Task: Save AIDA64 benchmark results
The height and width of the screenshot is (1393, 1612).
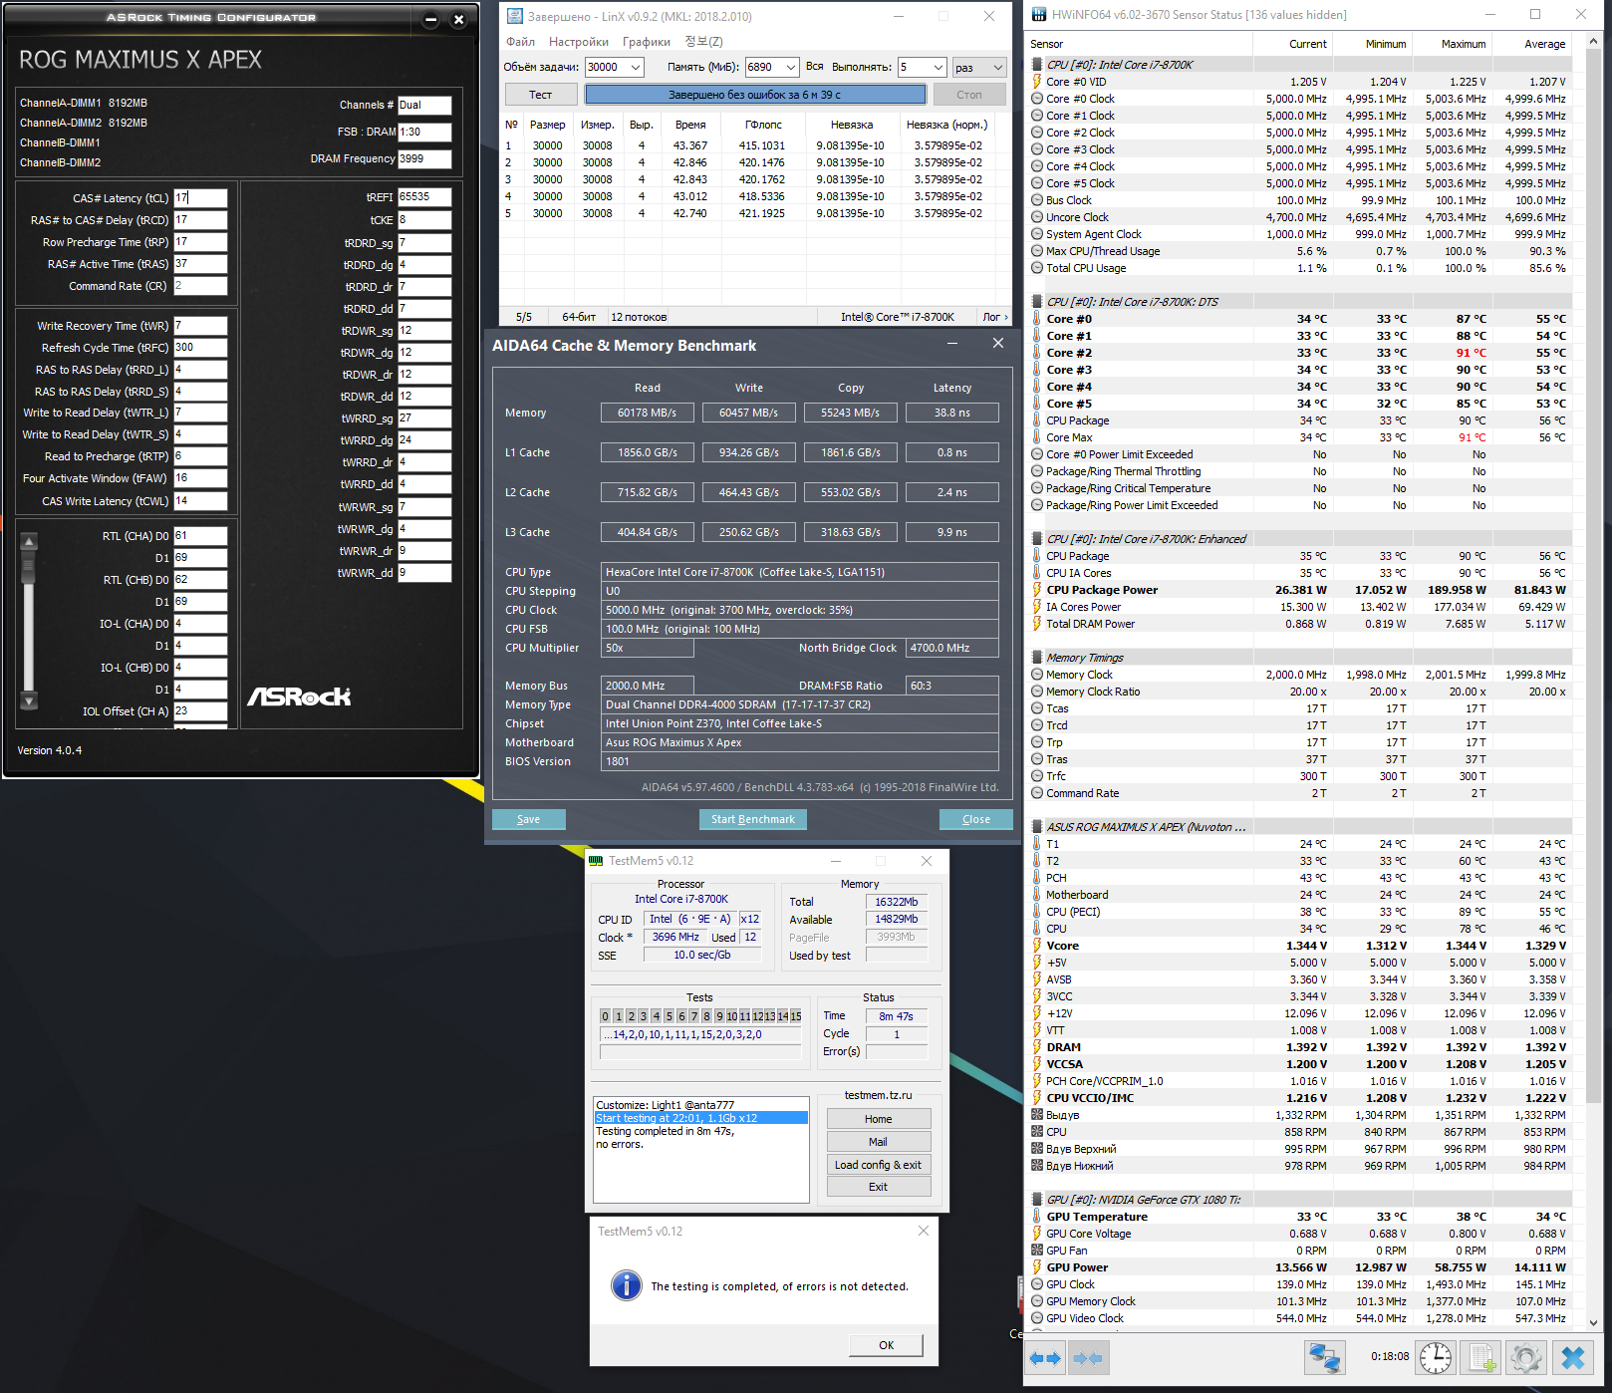Action: pos(529,819)
